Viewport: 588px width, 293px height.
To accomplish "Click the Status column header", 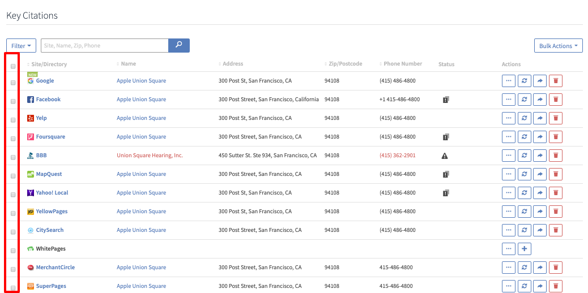I will pos(446,64).
